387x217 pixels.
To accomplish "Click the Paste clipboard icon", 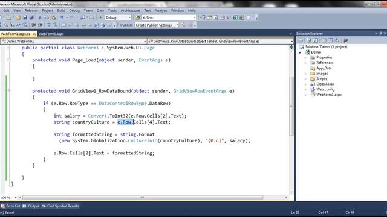I will point(53,17).
